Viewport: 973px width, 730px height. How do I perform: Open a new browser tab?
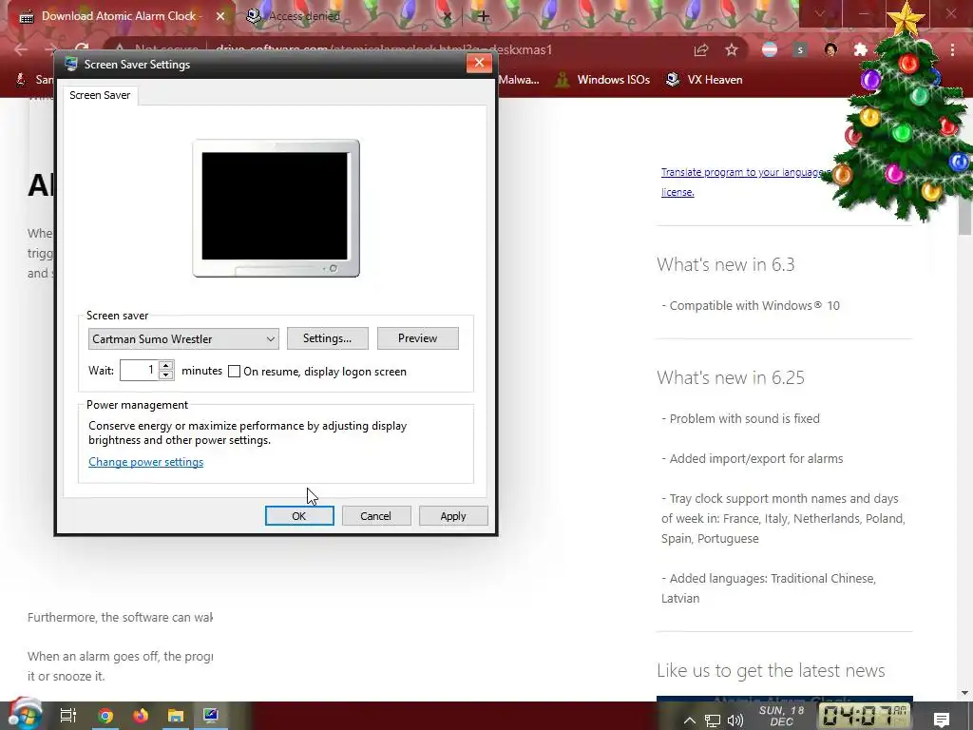click(x=483, y=16)
